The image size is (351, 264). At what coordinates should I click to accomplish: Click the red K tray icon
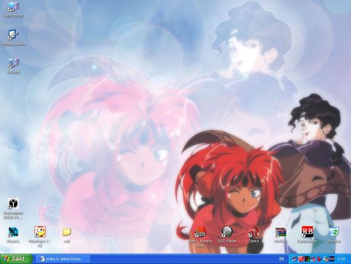pyautogui.click(x=301, y=259)
